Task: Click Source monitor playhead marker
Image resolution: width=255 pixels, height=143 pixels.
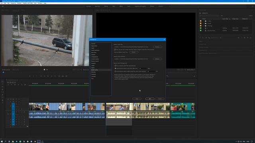Action: click(3, 72)
